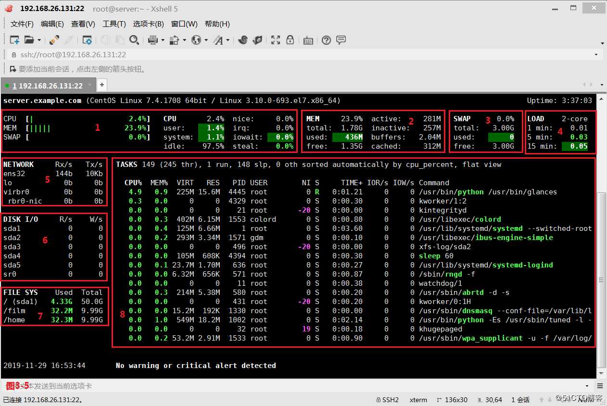
Task: Click the Find magnifier icon
Action: [x=134, y=40]
